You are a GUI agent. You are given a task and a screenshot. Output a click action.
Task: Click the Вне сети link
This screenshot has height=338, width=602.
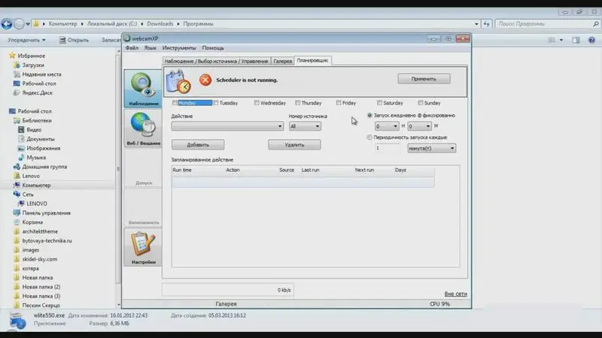[455, 294]
